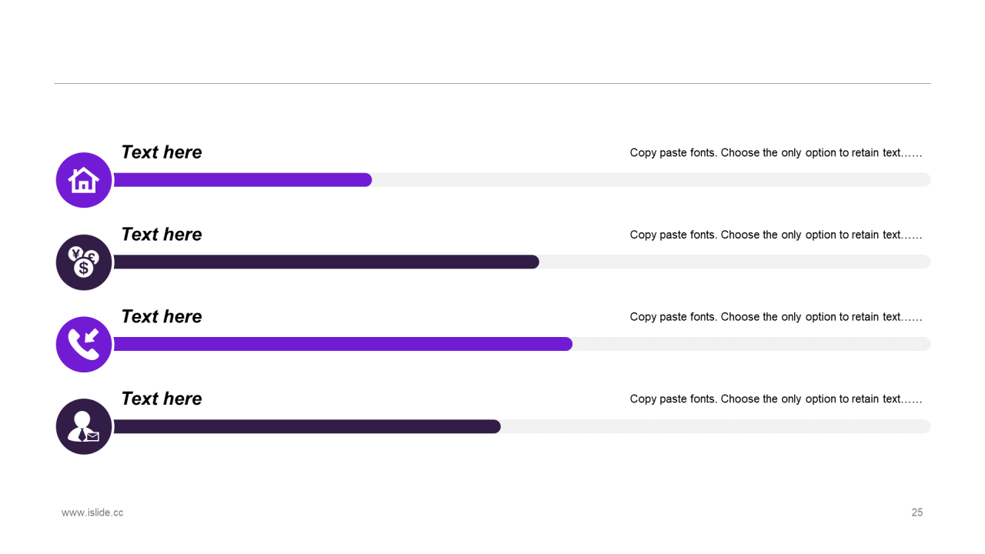Select the "Text here" heading beside the house icon
The width and height of the screenshot is (985, 554).
[x=162, y=152]
